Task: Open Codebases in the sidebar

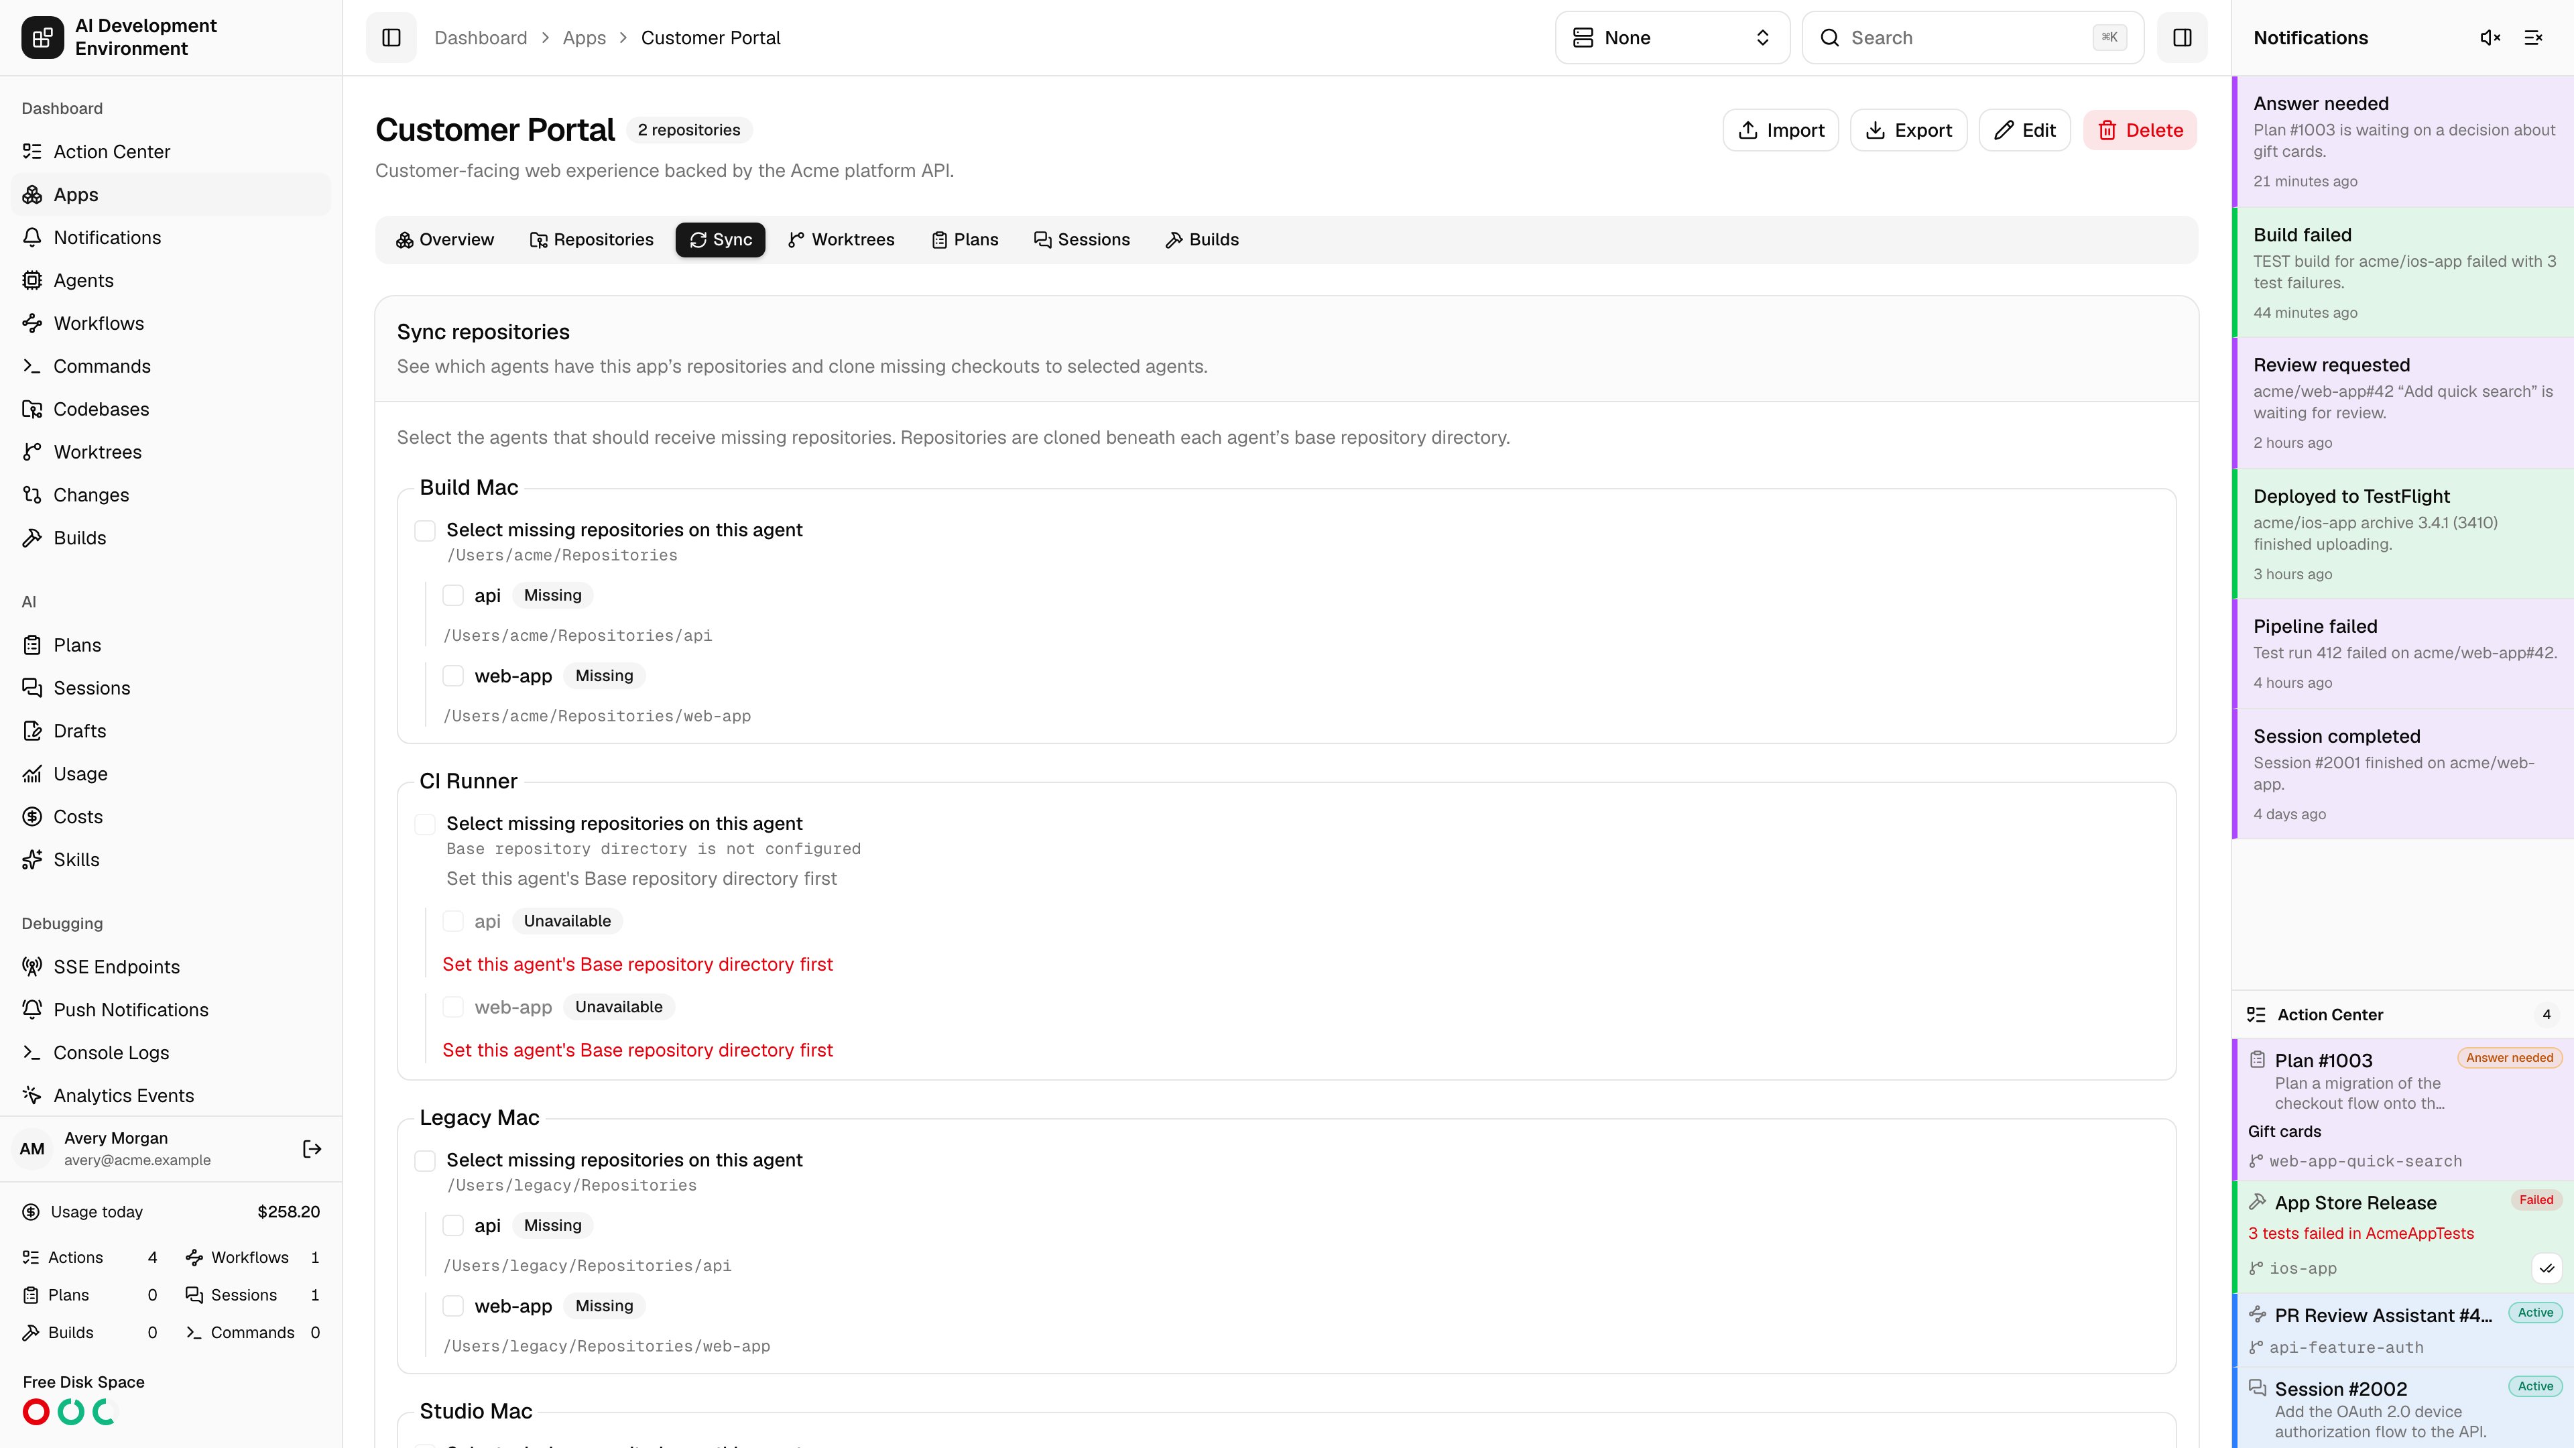Action: point(171,409)
